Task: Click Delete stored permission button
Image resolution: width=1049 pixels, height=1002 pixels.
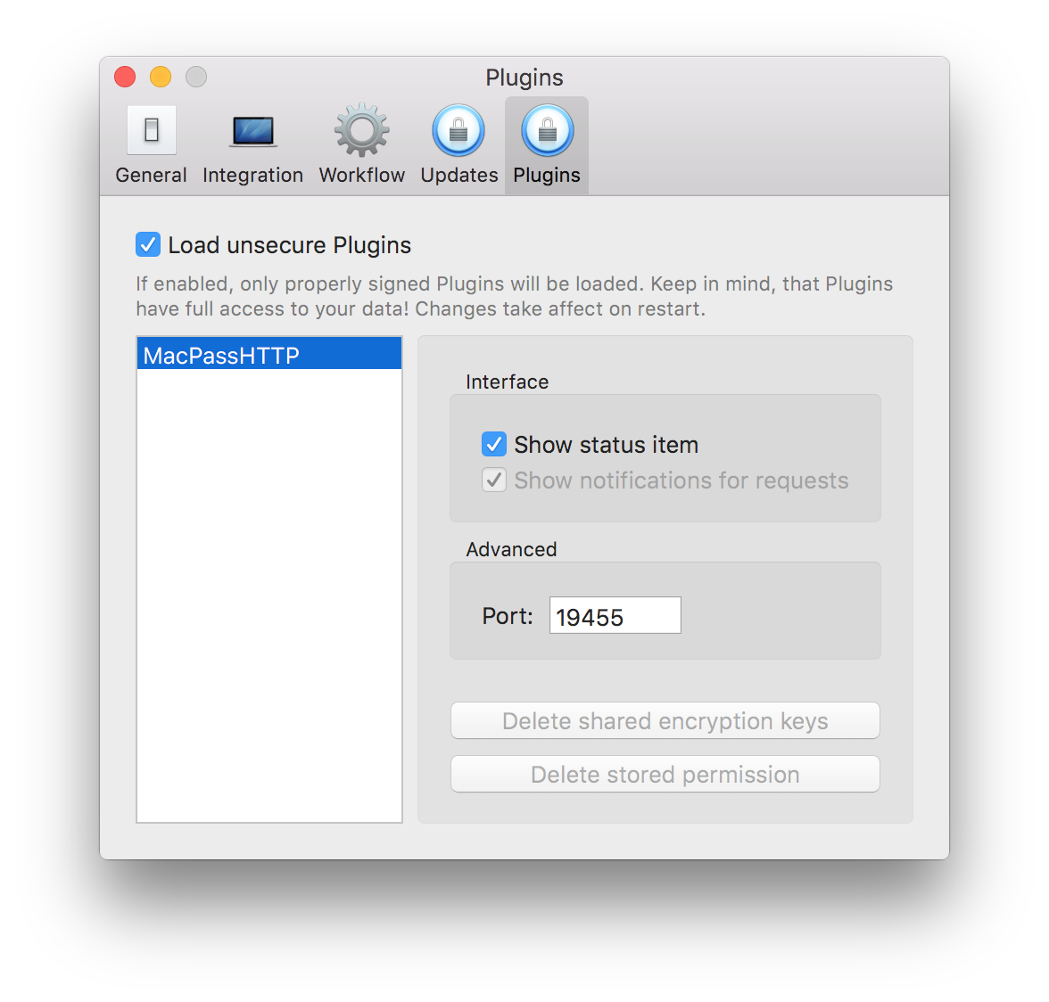Action: click(x=665, y=774)
